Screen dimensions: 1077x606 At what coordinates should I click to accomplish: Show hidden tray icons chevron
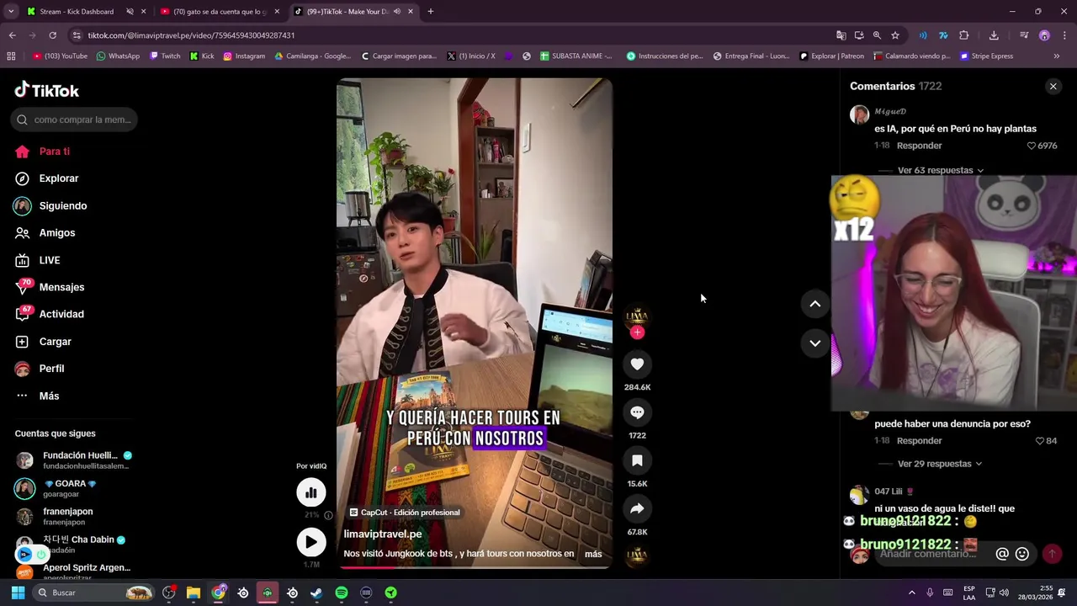click(911, 593)
